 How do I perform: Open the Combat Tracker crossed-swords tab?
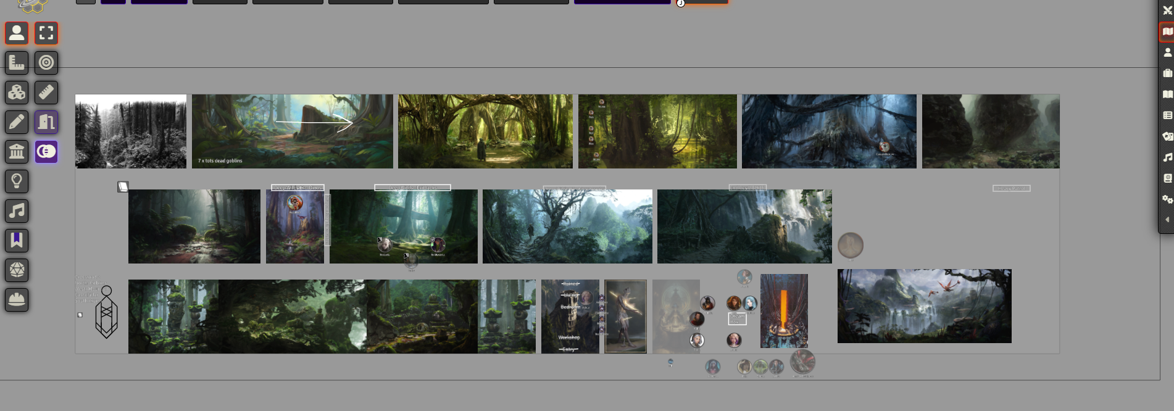(1167, 10)
